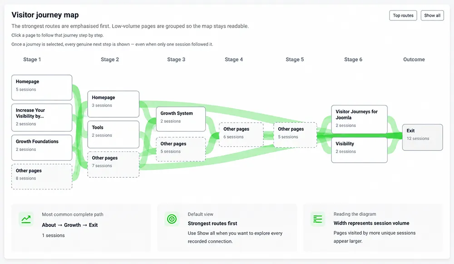Screen dimensions: 454x264
Task: Show all recorded connections
Action: 432,15
